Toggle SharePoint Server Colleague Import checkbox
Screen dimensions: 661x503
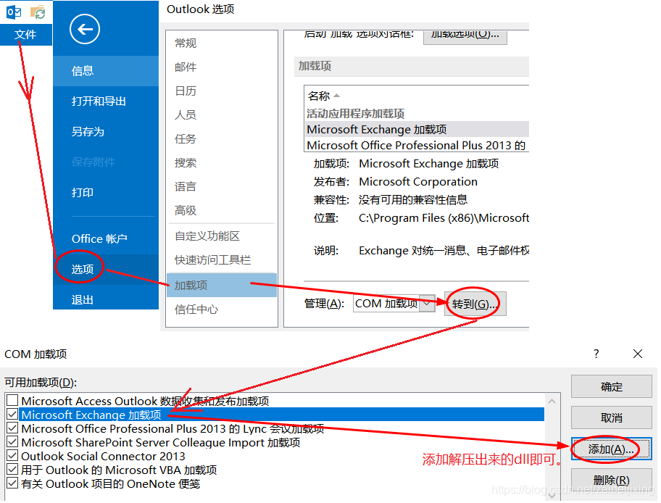[12, 442]
